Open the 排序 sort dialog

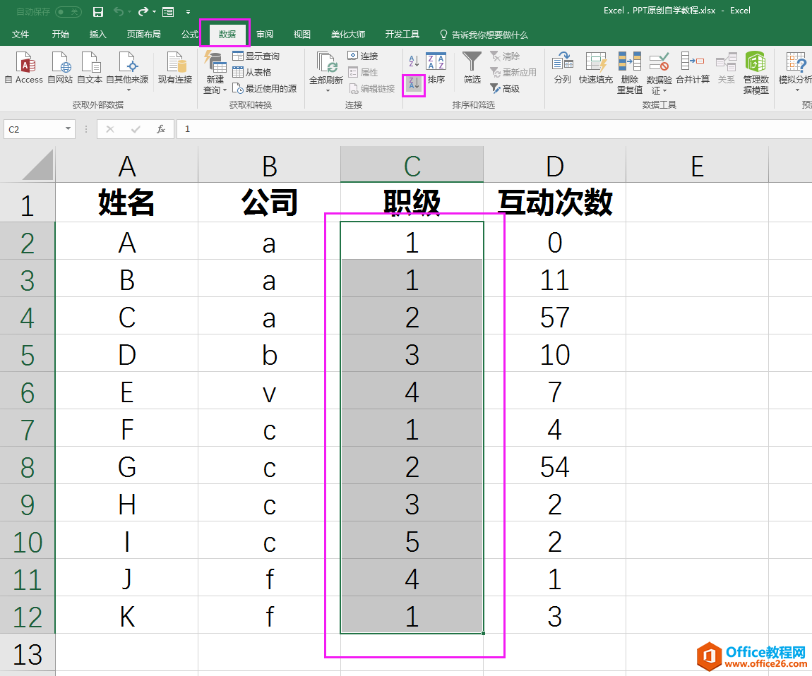[x=436, y=68]
